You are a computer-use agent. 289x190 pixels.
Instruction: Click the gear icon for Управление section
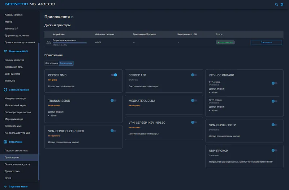click(x=5, y=142)
